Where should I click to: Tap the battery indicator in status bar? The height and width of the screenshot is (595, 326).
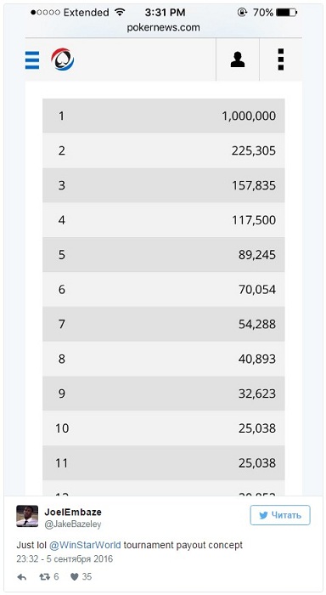(286, 13)
